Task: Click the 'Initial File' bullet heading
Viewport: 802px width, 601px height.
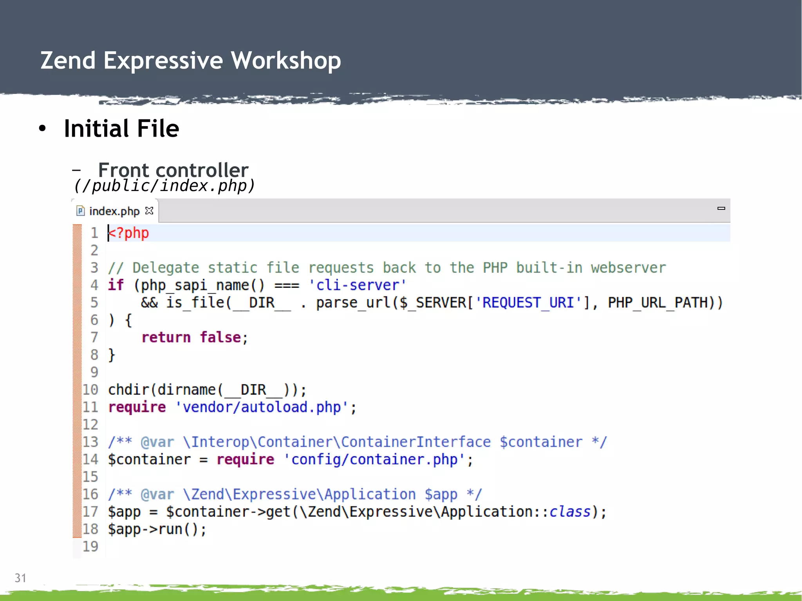Action: 121,128
